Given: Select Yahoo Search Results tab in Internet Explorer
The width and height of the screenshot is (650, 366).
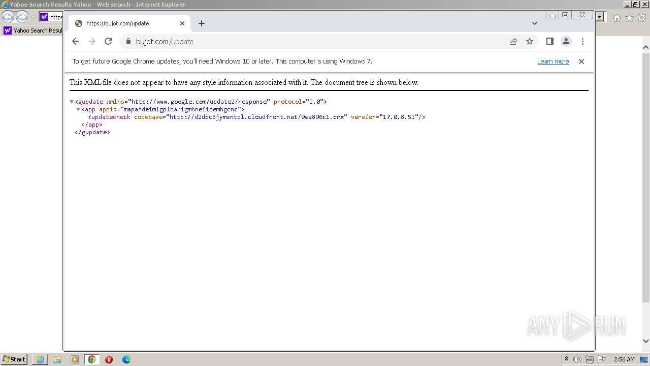Looking at the screenshot, I should pyautogui.click(x=32, y=30).
